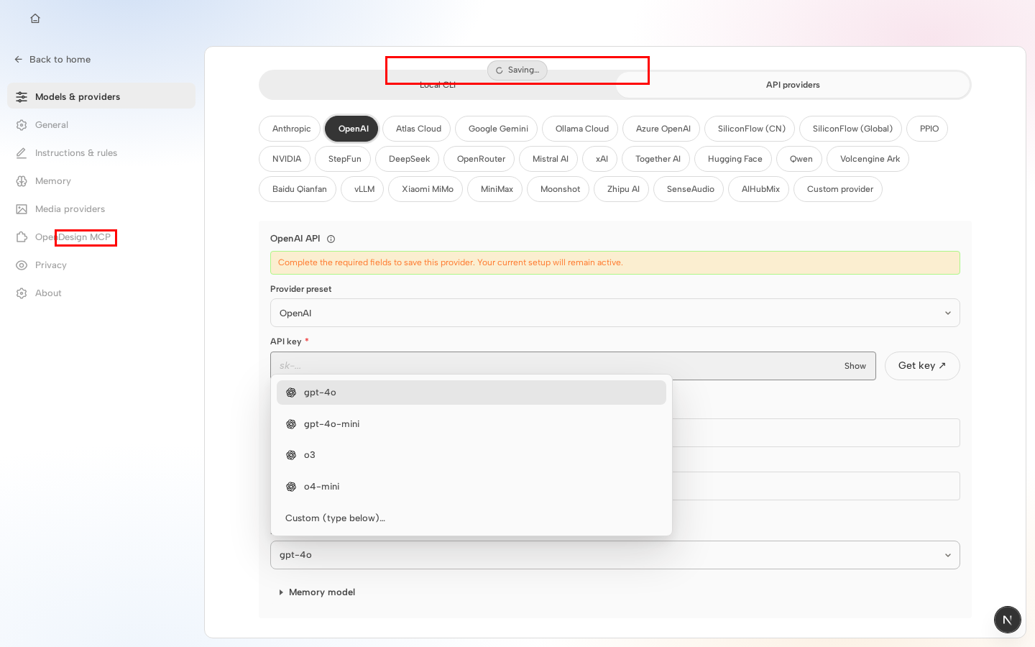Click the Get key button

coord(922,366)
